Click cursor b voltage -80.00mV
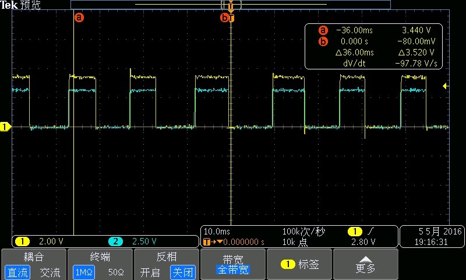The height and width of the screenshot is (280, 466). point(416,41)
